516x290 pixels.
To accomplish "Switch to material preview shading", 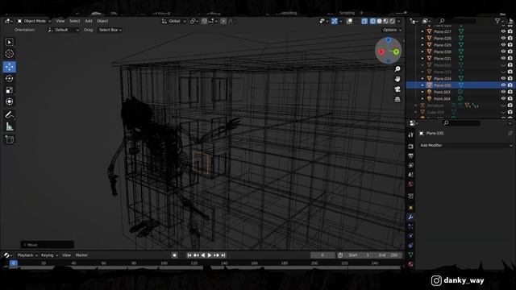I will tap(386, 21).
